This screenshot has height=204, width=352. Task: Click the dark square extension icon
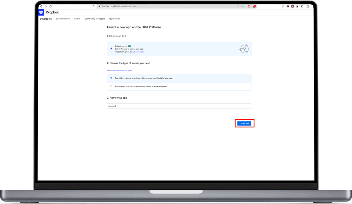pos(288,6)
